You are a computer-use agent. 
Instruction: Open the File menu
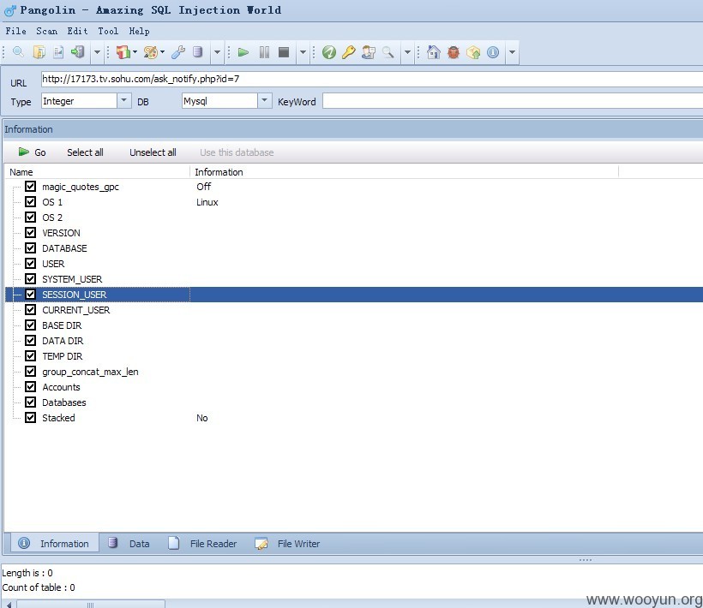coord(15,31)
